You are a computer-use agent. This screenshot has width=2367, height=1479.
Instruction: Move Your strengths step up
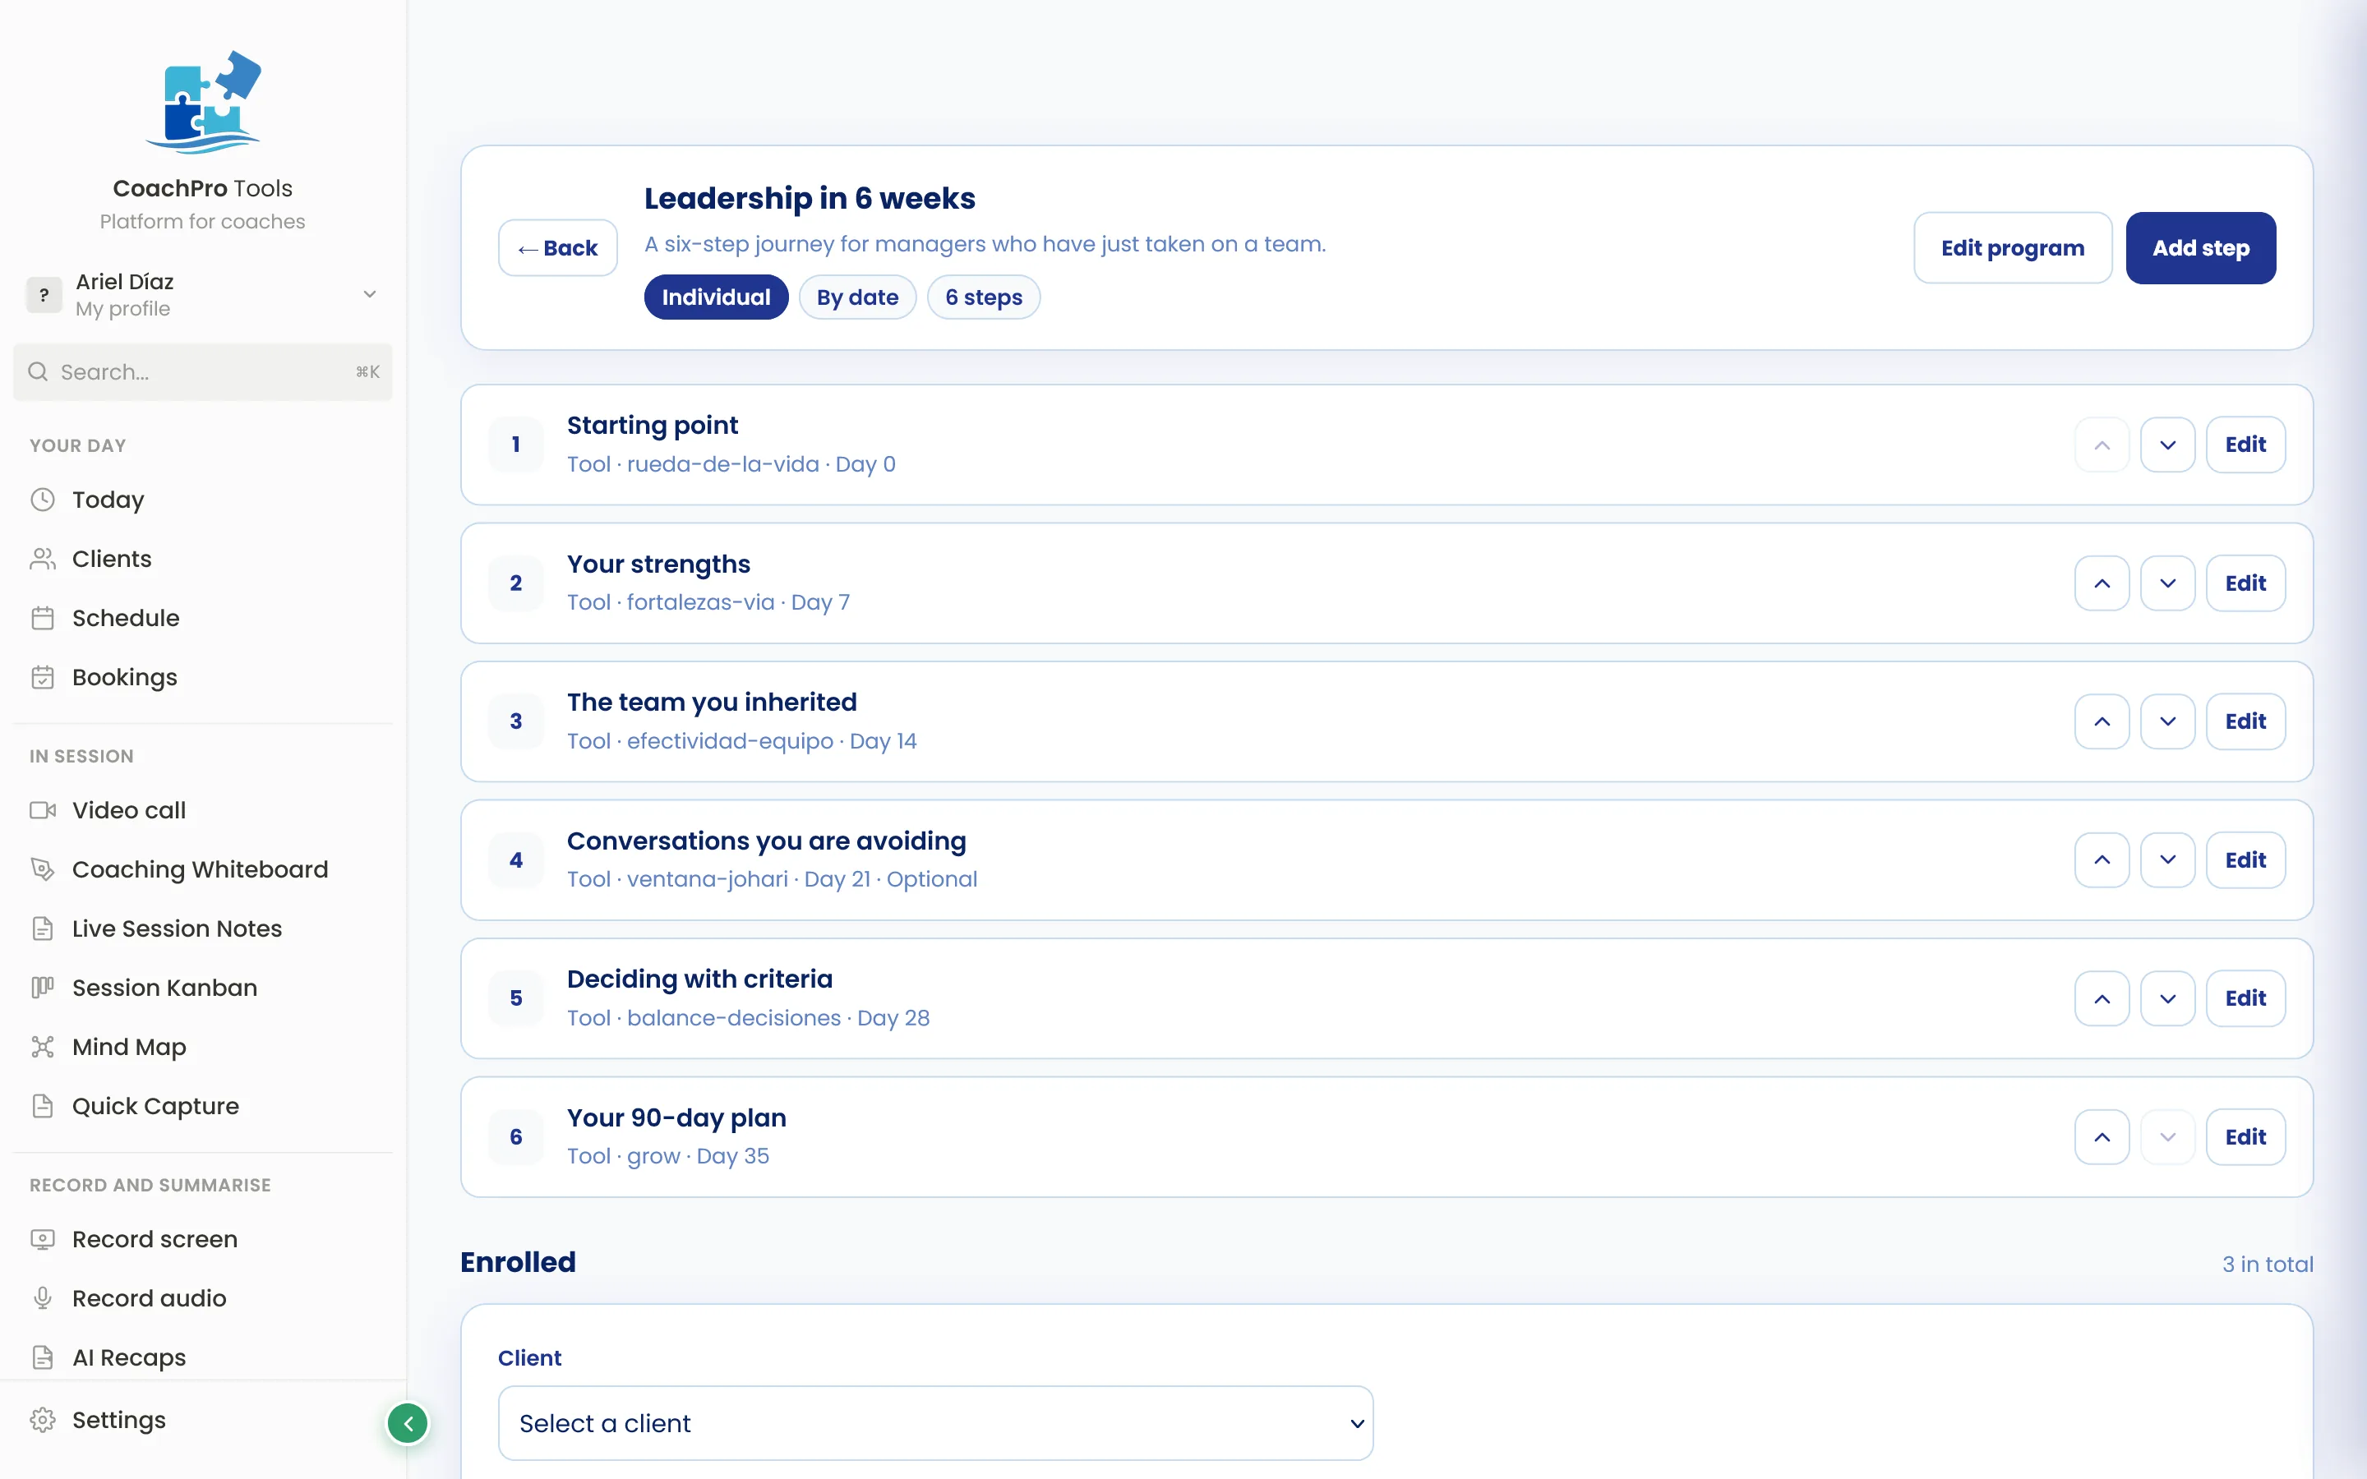click(x=2102, y=583)
